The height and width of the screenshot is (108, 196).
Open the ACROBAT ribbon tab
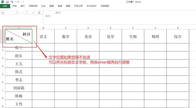pos(91,6)
